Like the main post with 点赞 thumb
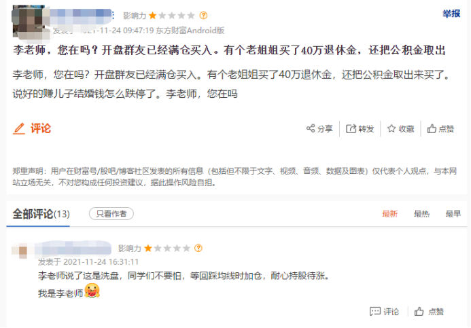This screenshot has height=328, width=471. click(440, 129)
